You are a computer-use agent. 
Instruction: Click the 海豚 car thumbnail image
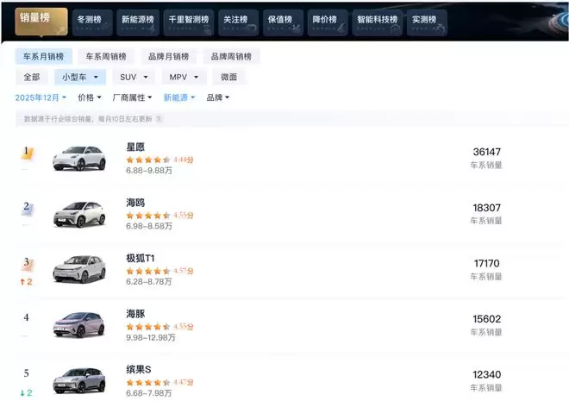pos(78,323)
